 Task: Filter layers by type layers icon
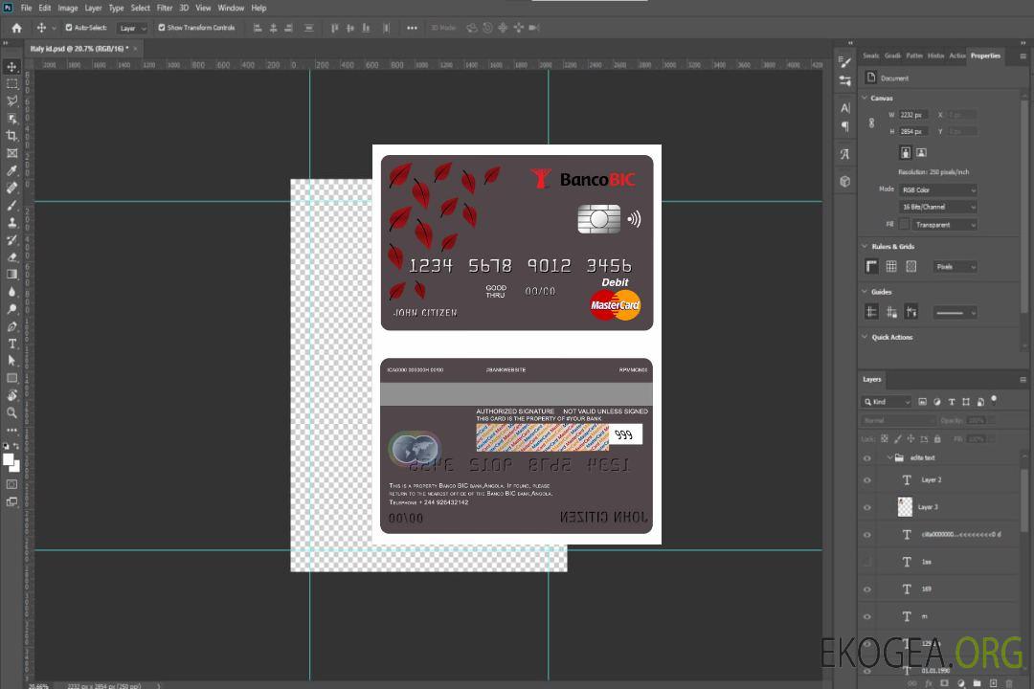click(951, 402)
